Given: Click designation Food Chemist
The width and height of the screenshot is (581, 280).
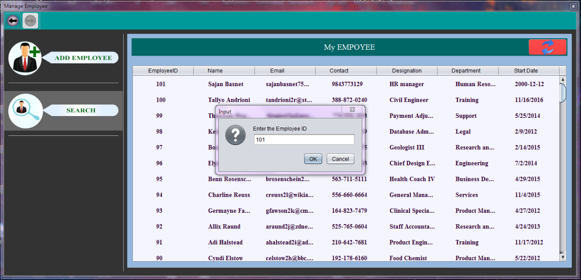Looking at the screenshot, I should click(408, 258).
